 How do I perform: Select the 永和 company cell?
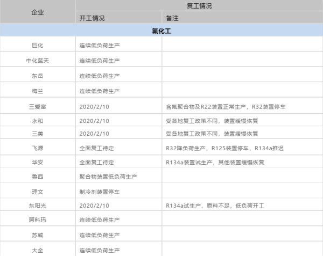[x=38, y=121]
